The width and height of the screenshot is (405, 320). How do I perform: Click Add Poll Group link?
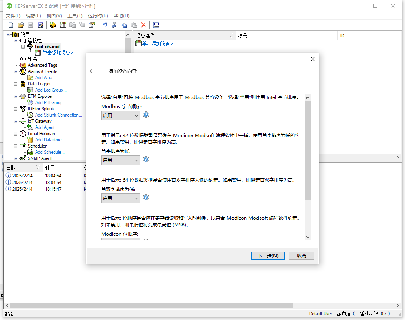(x=50, y=103)
